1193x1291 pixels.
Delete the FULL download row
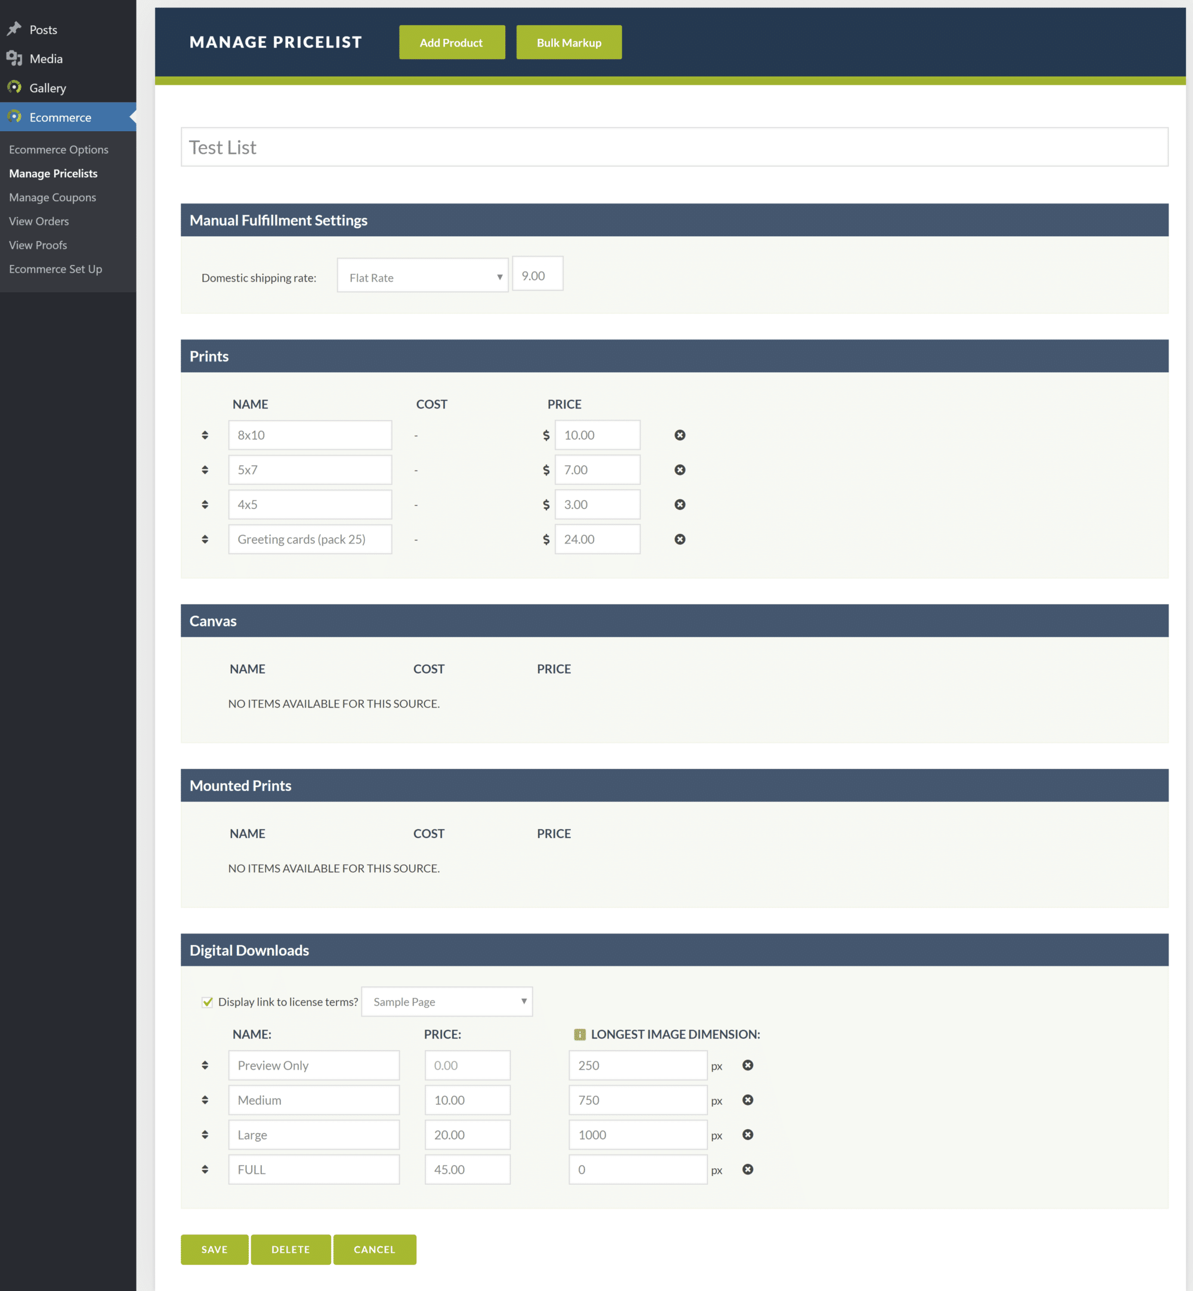pos(747,1170)
